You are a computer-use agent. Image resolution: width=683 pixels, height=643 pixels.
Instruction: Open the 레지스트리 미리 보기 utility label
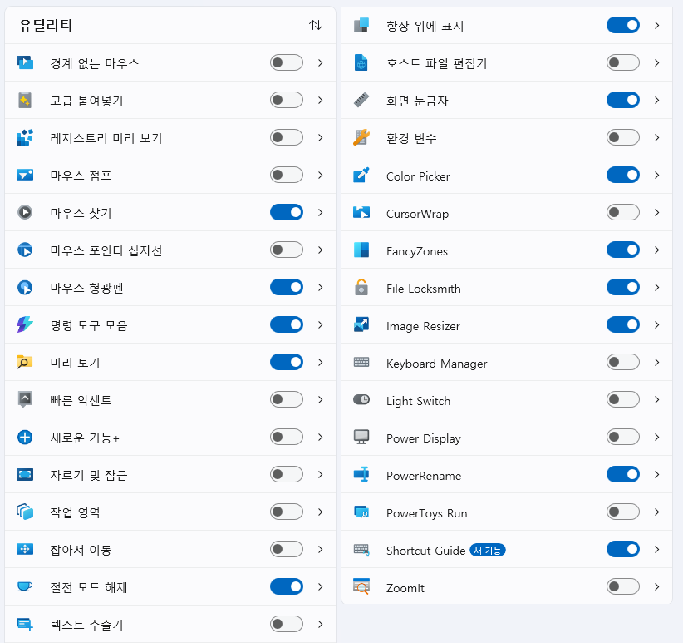click(x=106, y=138)
